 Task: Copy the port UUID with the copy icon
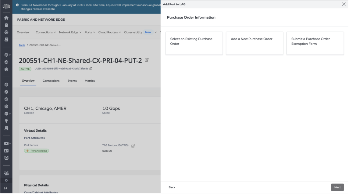point(91,69)
